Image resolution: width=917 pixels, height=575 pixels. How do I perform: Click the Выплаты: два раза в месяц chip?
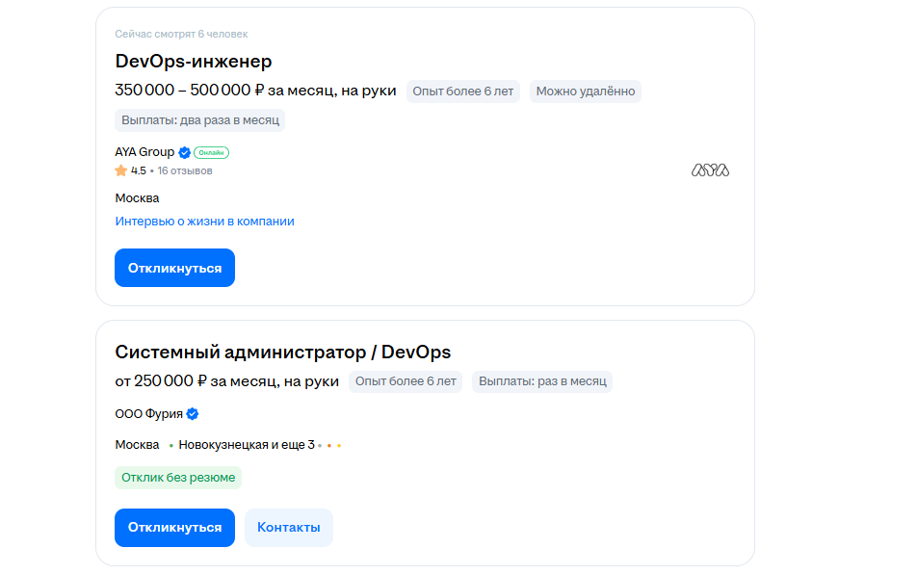(200, 119)
